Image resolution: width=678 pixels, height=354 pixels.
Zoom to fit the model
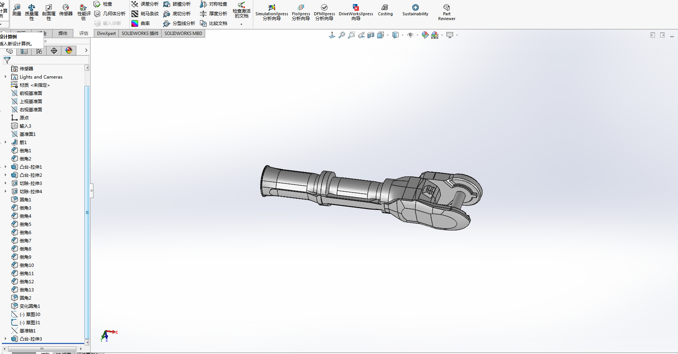click(x=342, y=35)
